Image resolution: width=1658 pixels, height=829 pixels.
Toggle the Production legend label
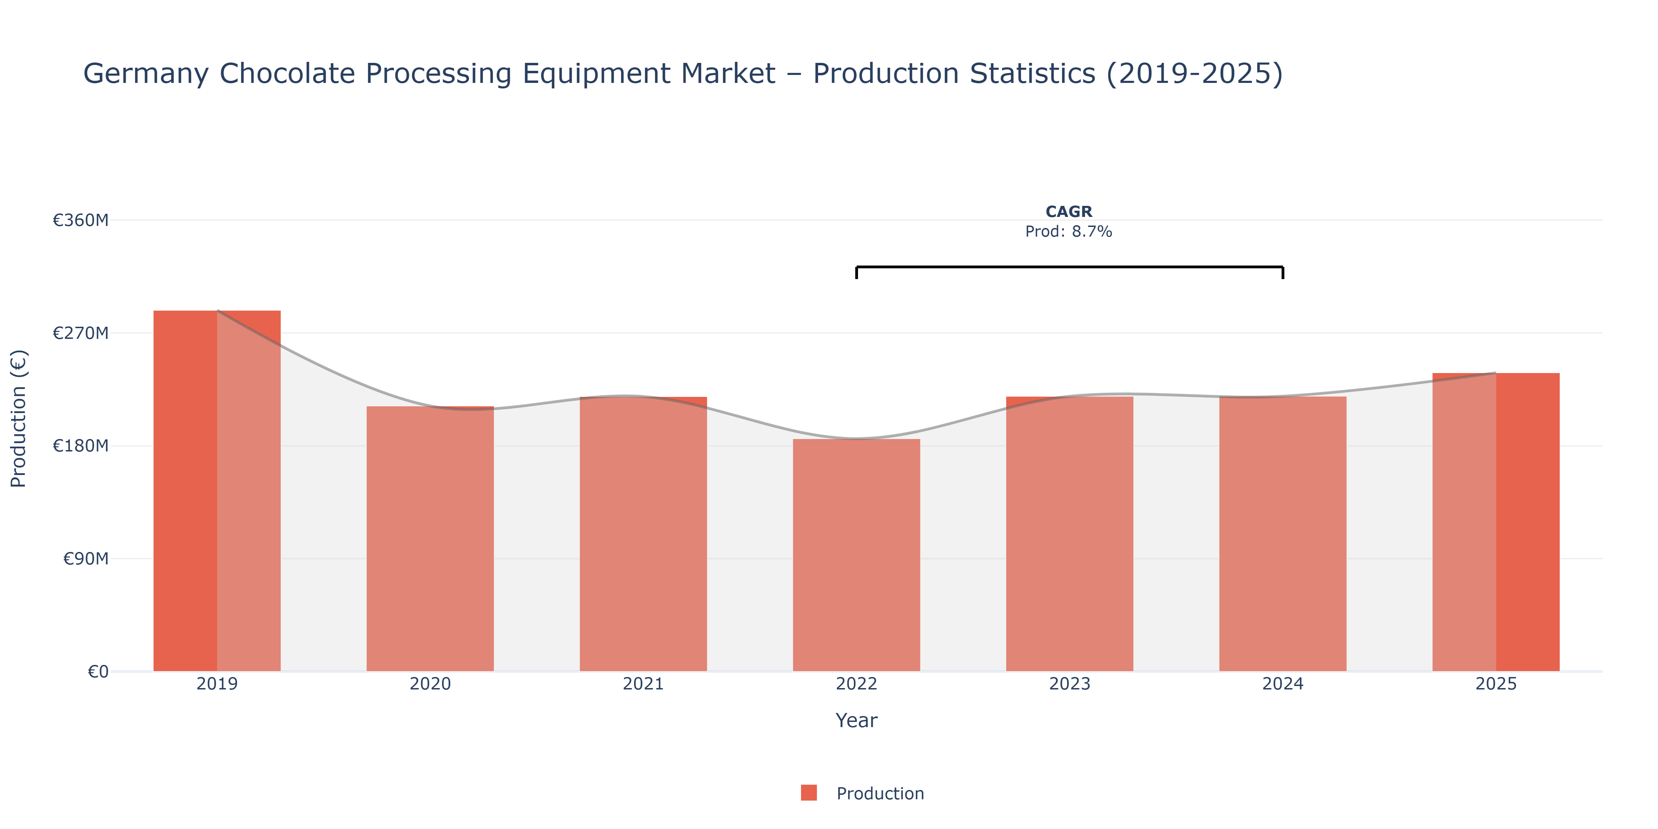[880, 794]
